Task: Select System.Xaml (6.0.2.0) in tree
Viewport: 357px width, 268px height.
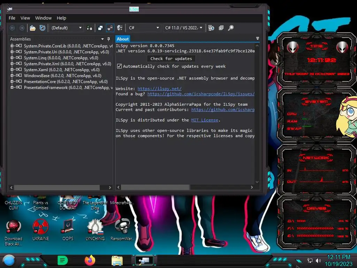Action: point(62,70)
